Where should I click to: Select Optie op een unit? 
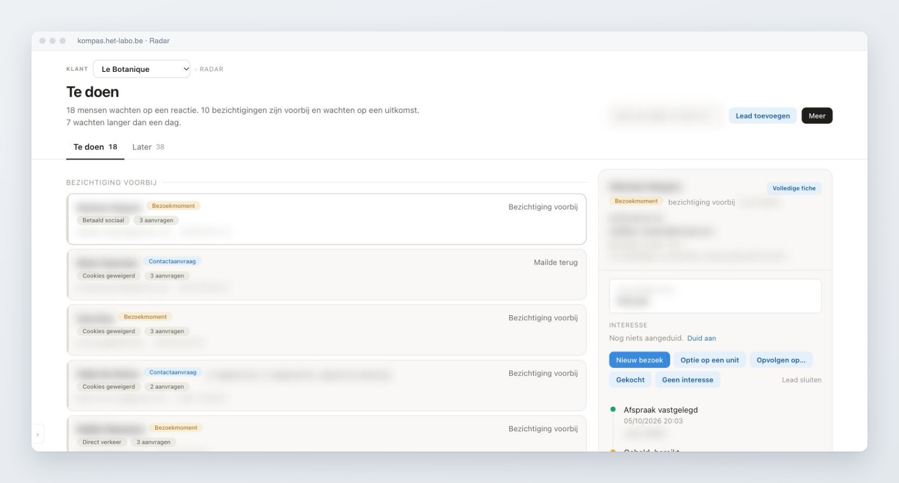click(x=710, y=360)
